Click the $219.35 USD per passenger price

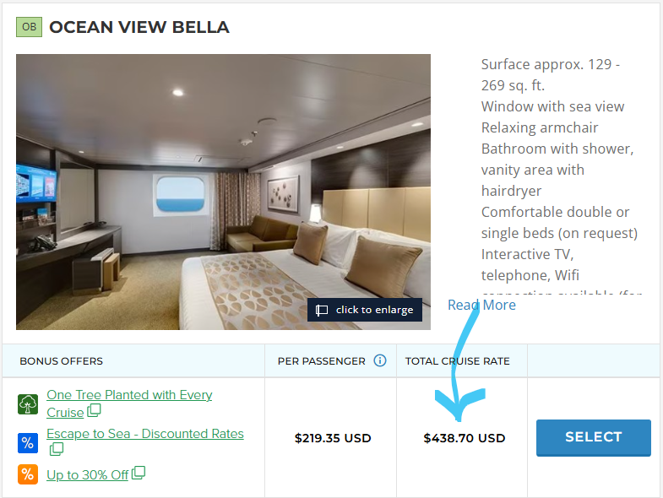(x=333, y=438)
